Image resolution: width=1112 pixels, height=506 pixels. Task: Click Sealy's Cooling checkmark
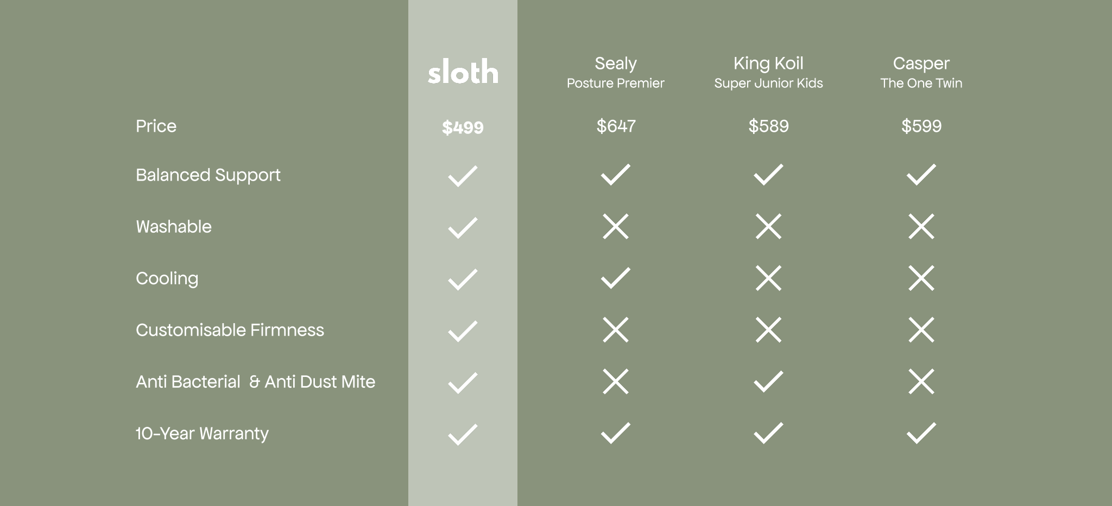pos(615,278)
